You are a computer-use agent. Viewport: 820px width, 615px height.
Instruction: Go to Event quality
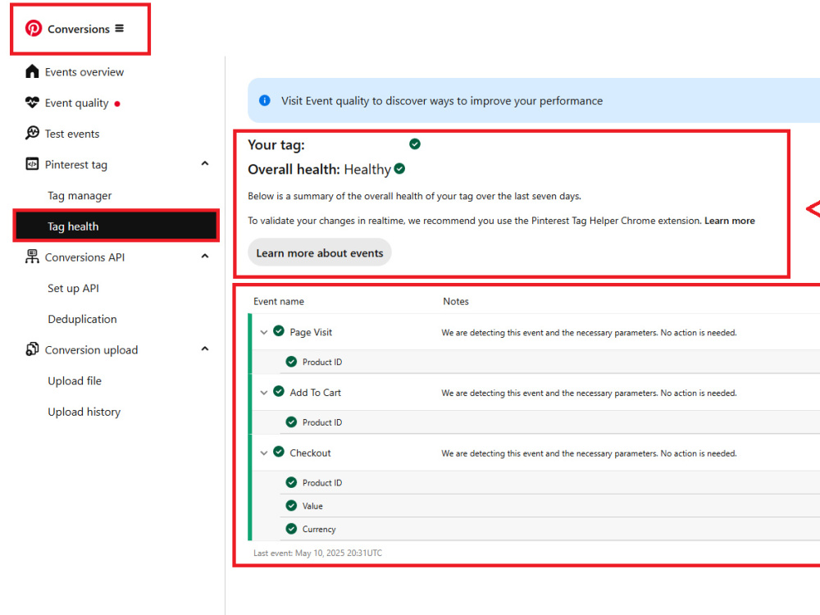[x=77, y=103]
